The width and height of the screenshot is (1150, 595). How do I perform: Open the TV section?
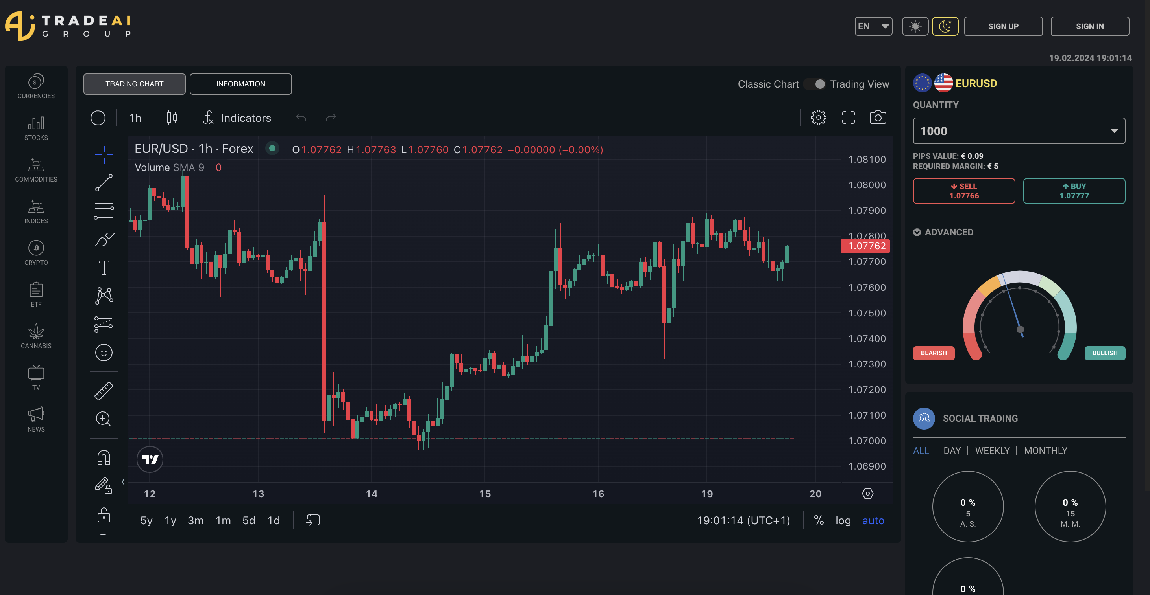(36, 378)
